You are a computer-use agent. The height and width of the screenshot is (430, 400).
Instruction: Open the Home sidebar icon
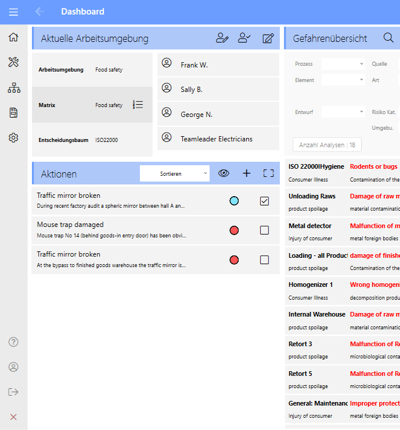[13, 37]
